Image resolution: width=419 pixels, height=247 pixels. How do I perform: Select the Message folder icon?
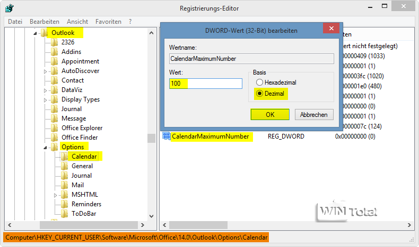pyautogui.click(x=54, y=118)
